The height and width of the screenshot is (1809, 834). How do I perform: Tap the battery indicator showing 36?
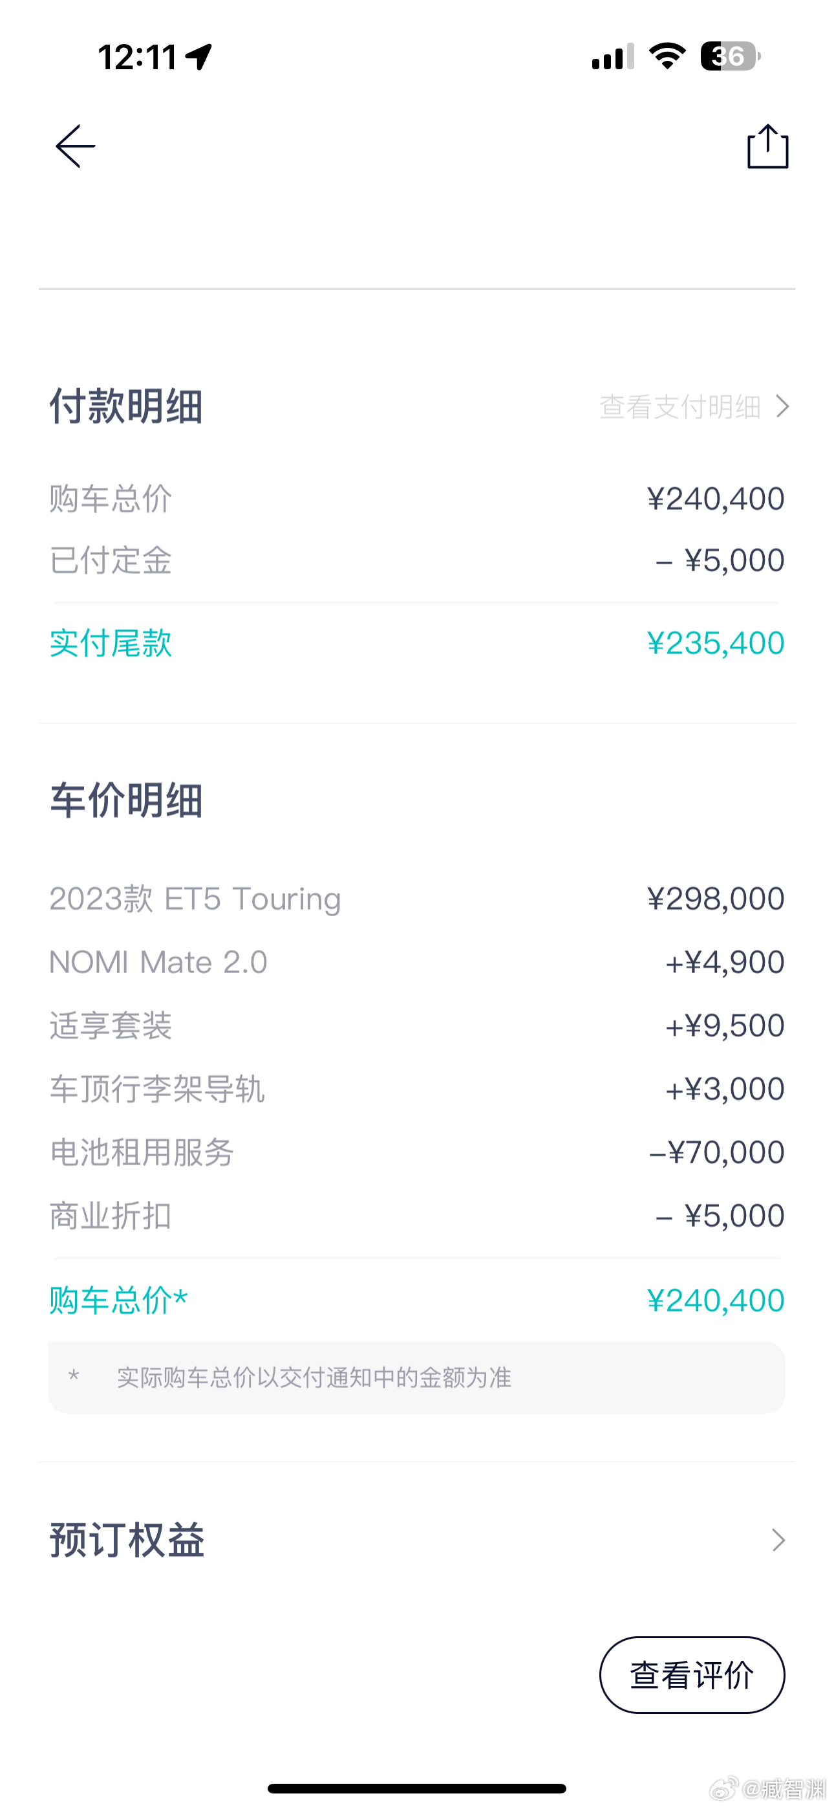coord(730,56)
